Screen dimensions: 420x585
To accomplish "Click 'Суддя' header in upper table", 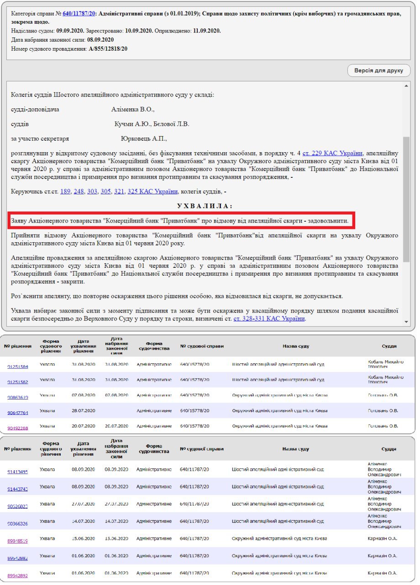I will click(389, 346).
